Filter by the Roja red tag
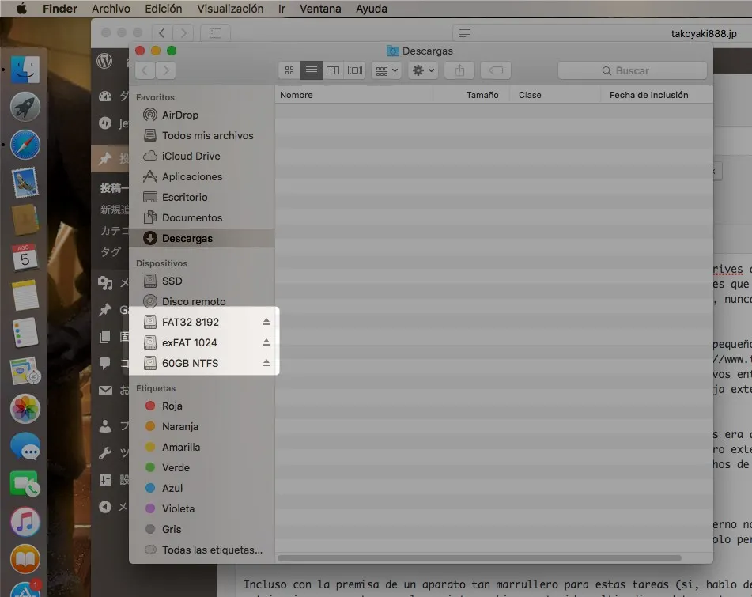 click(172, 406)
